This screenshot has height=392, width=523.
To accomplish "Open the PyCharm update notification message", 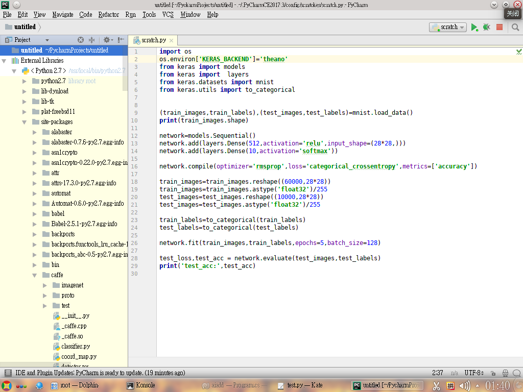I will click(100, 373).
